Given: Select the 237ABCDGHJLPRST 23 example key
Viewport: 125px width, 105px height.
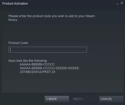Looking at the screenshot, I should tap(37, 72).
